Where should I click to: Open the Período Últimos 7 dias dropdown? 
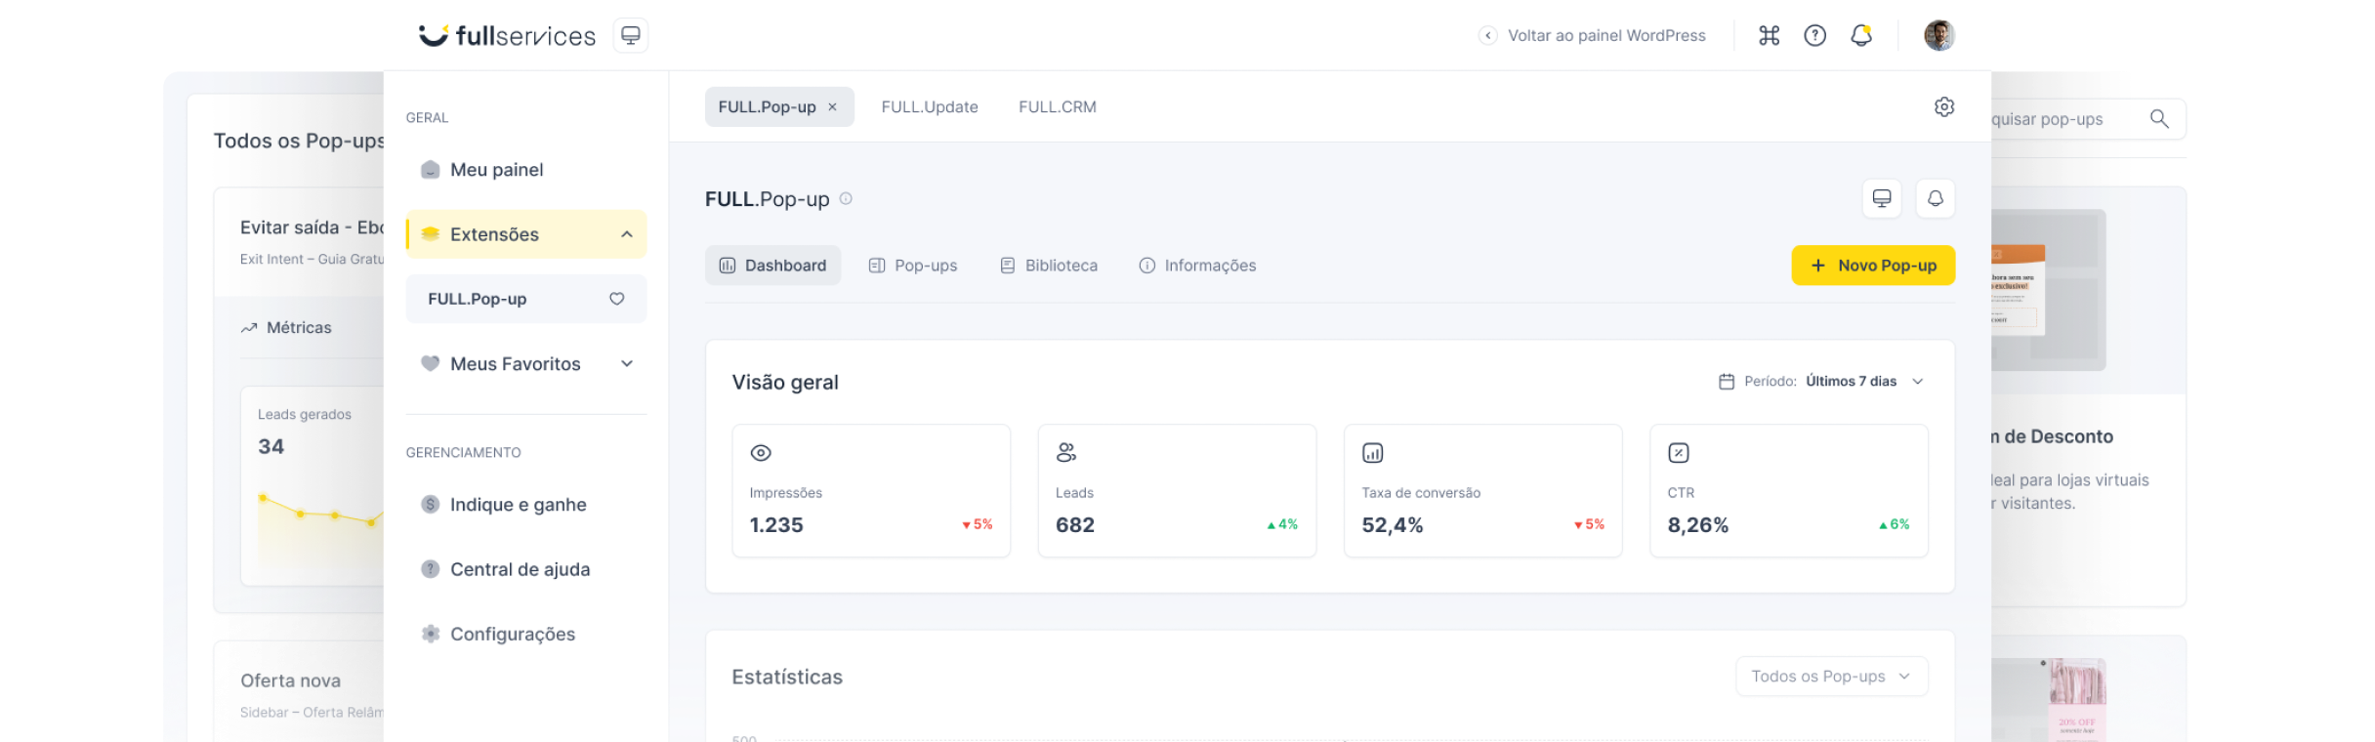(1821, 382)
